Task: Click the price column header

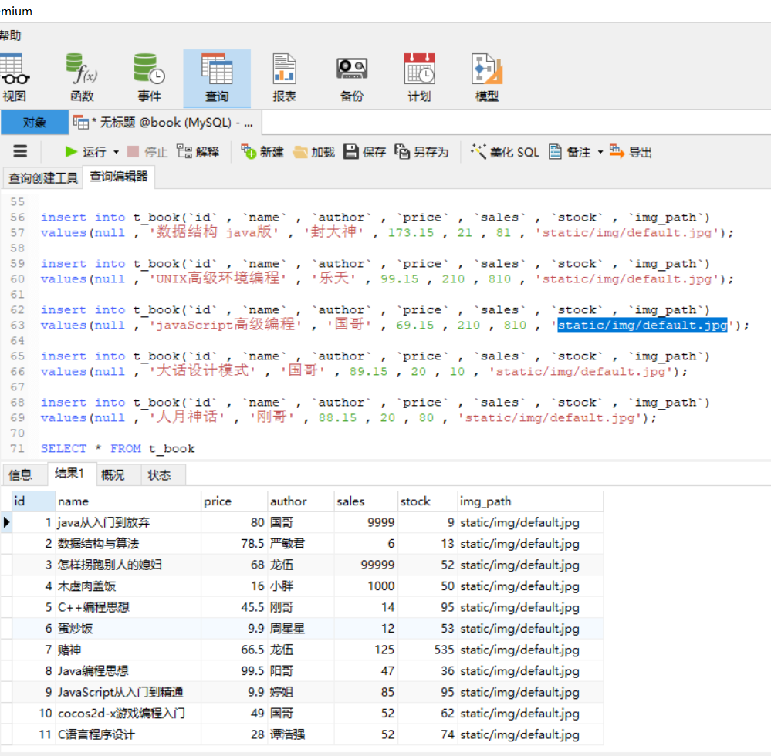Action: [234, 501]
